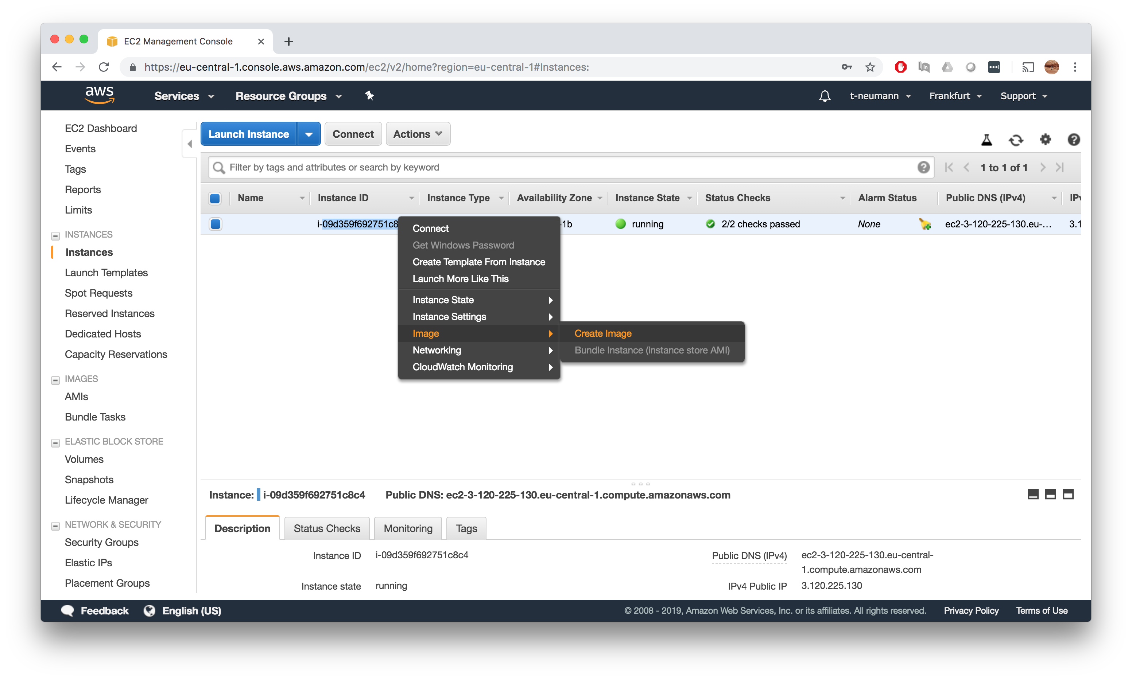Screen dimensions: 1132x680
Task: Click the alarm bell notification icon
Action: pos(825,95)
